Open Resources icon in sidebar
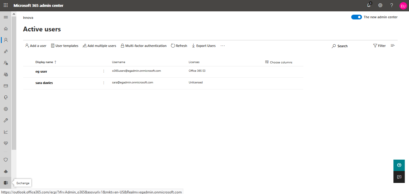This screenshot has width=409, height=194. [6, 74]
